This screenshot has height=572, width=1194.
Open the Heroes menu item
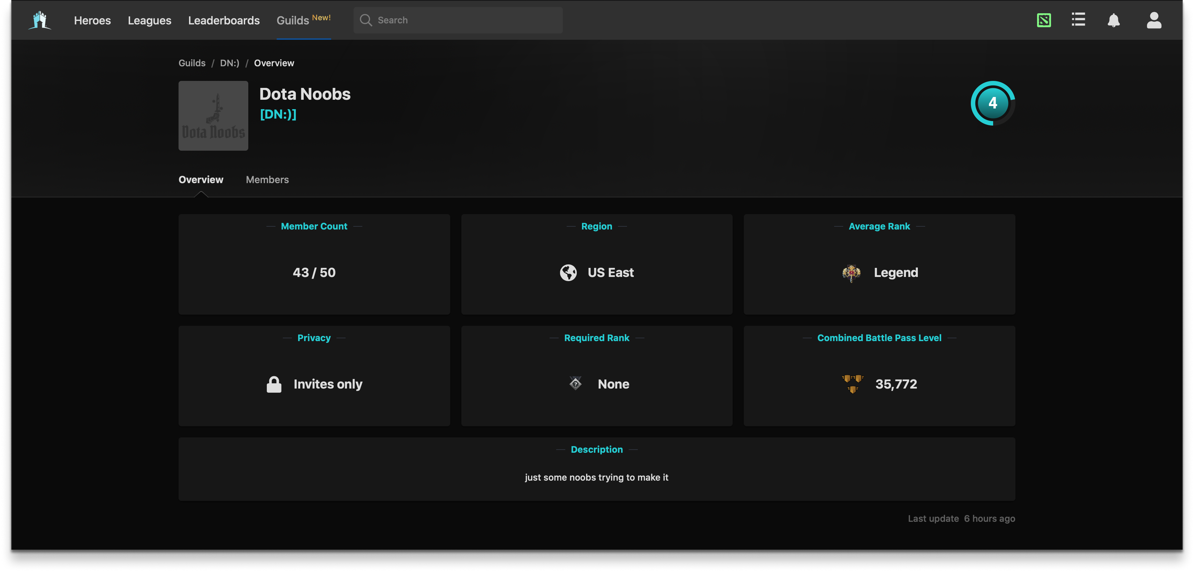[92, 20]
